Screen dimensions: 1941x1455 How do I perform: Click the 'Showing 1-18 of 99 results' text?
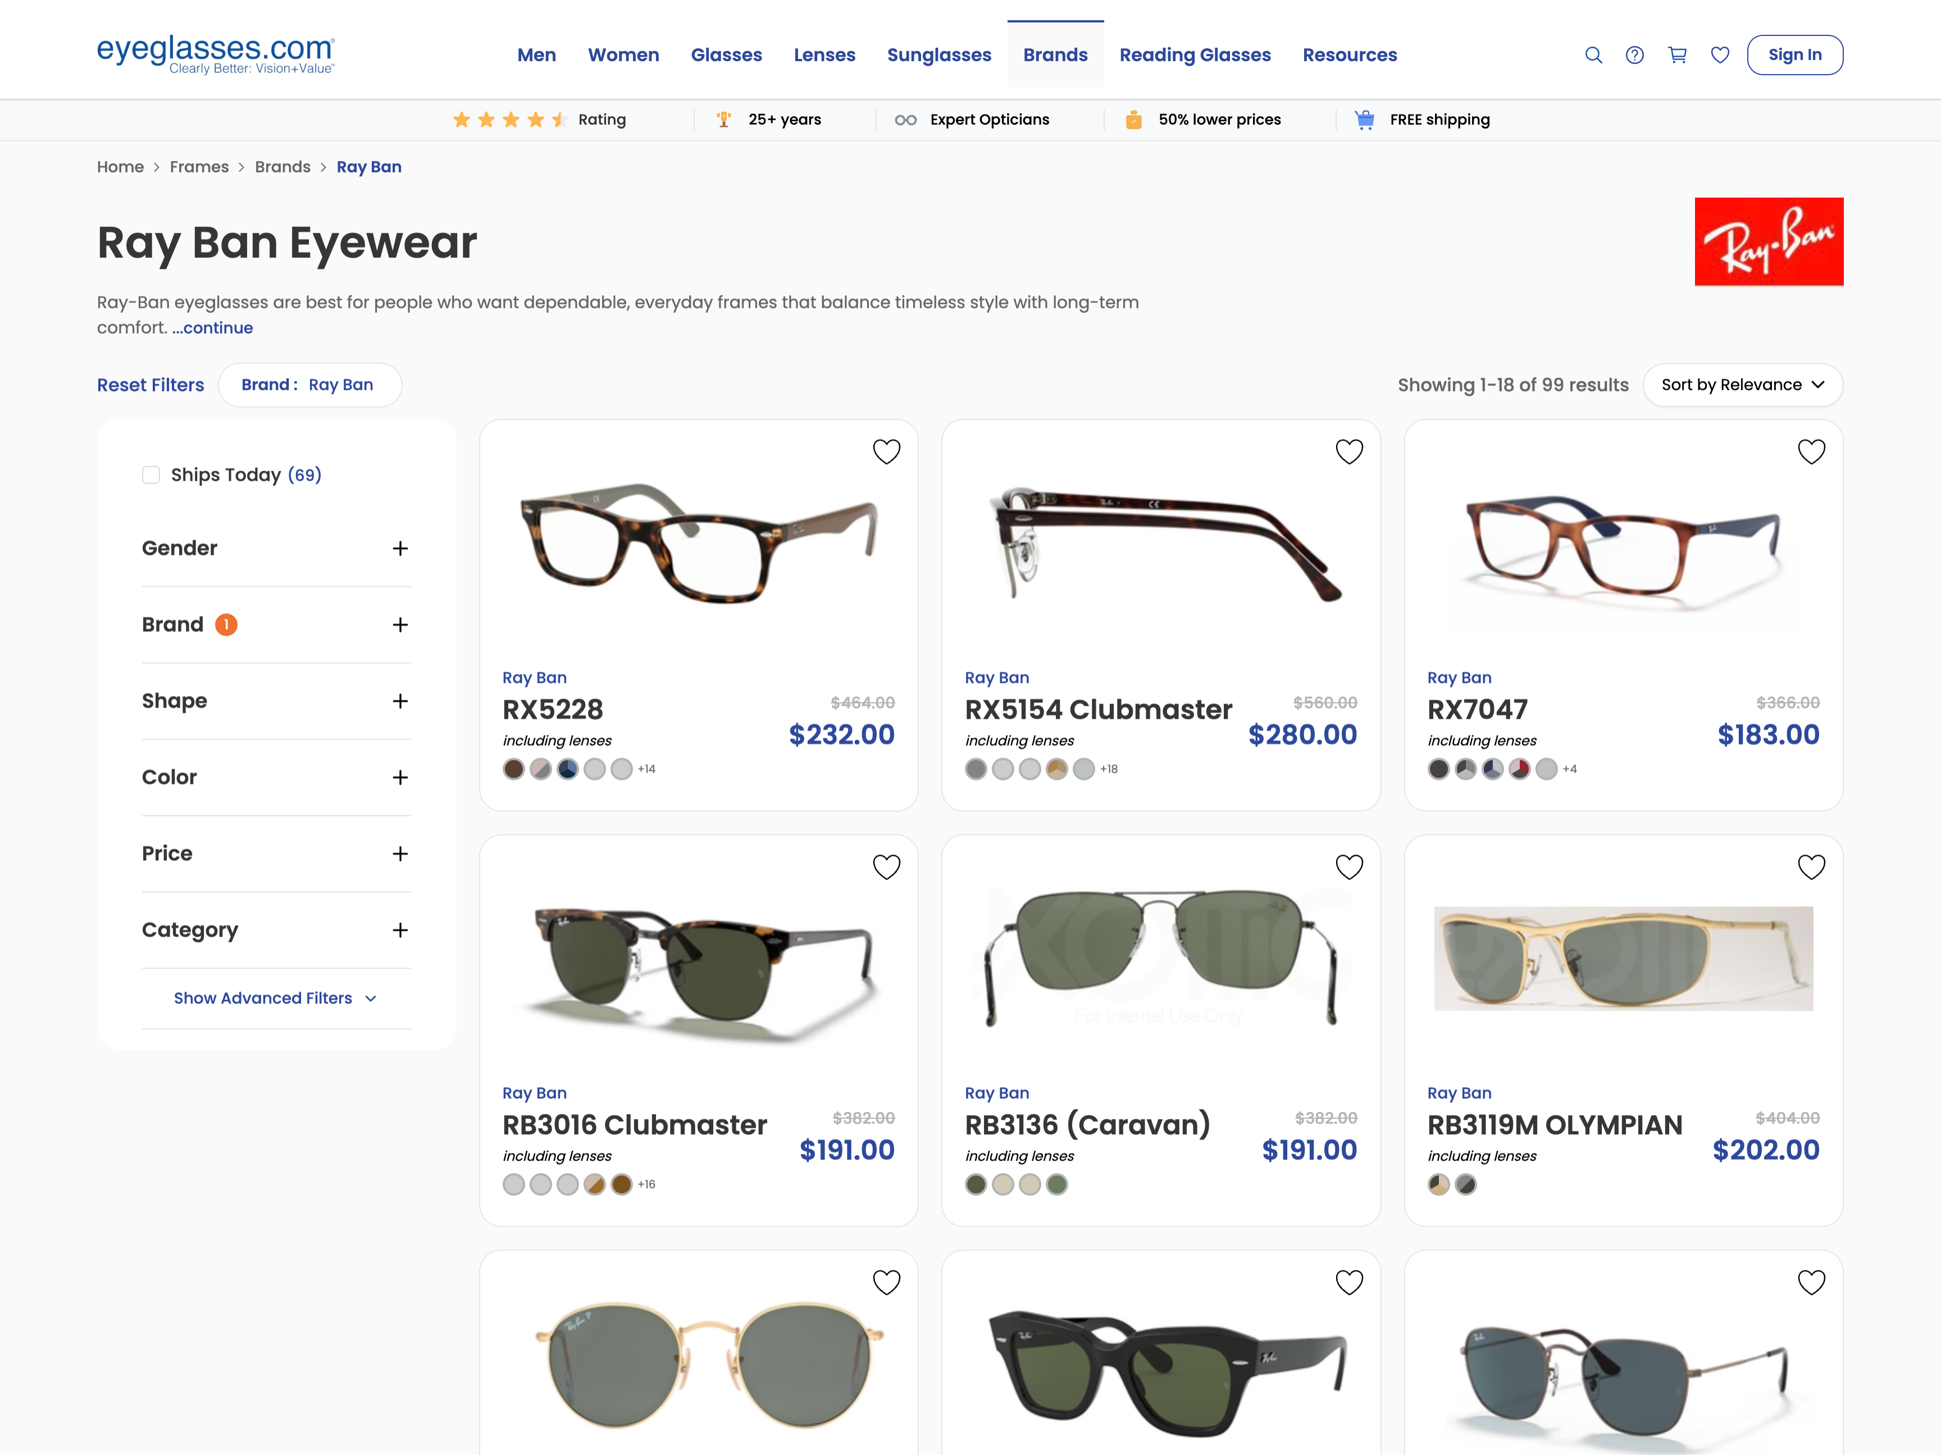point(1513,385)
